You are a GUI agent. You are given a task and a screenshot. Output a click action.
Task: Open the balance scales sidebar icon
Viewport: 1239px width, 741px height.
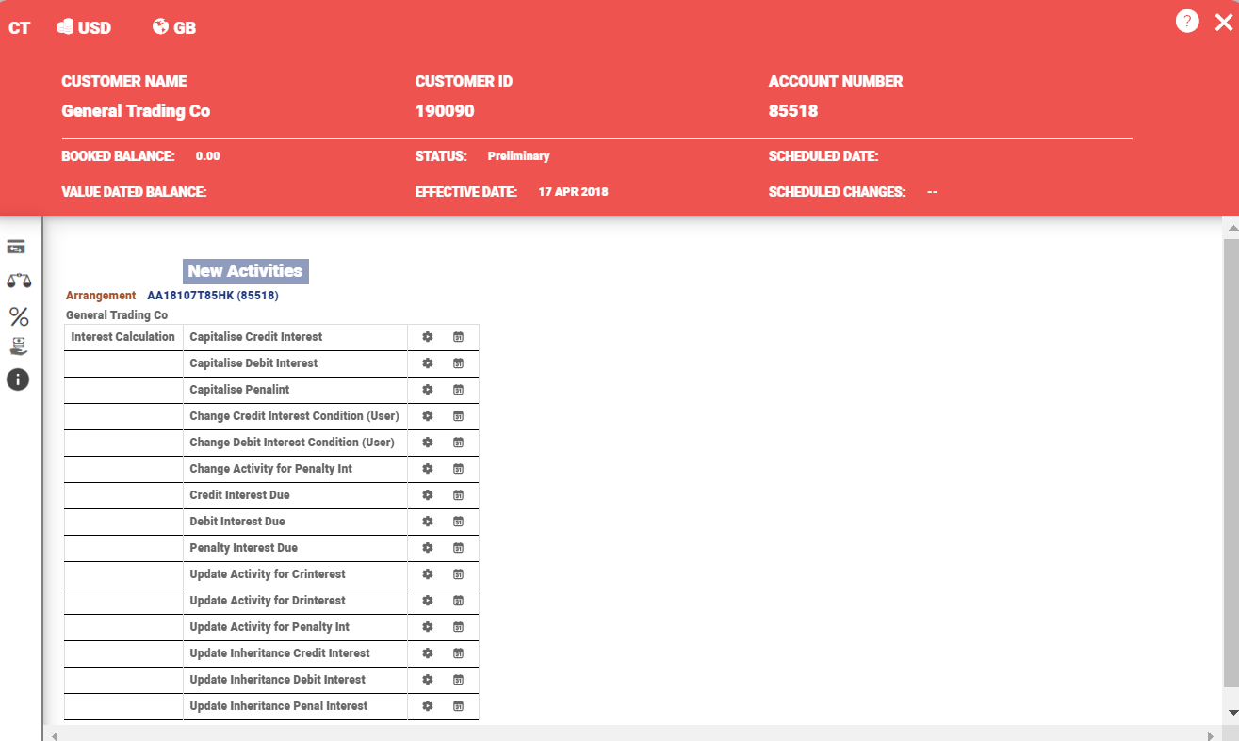click(x=18, y=281)
